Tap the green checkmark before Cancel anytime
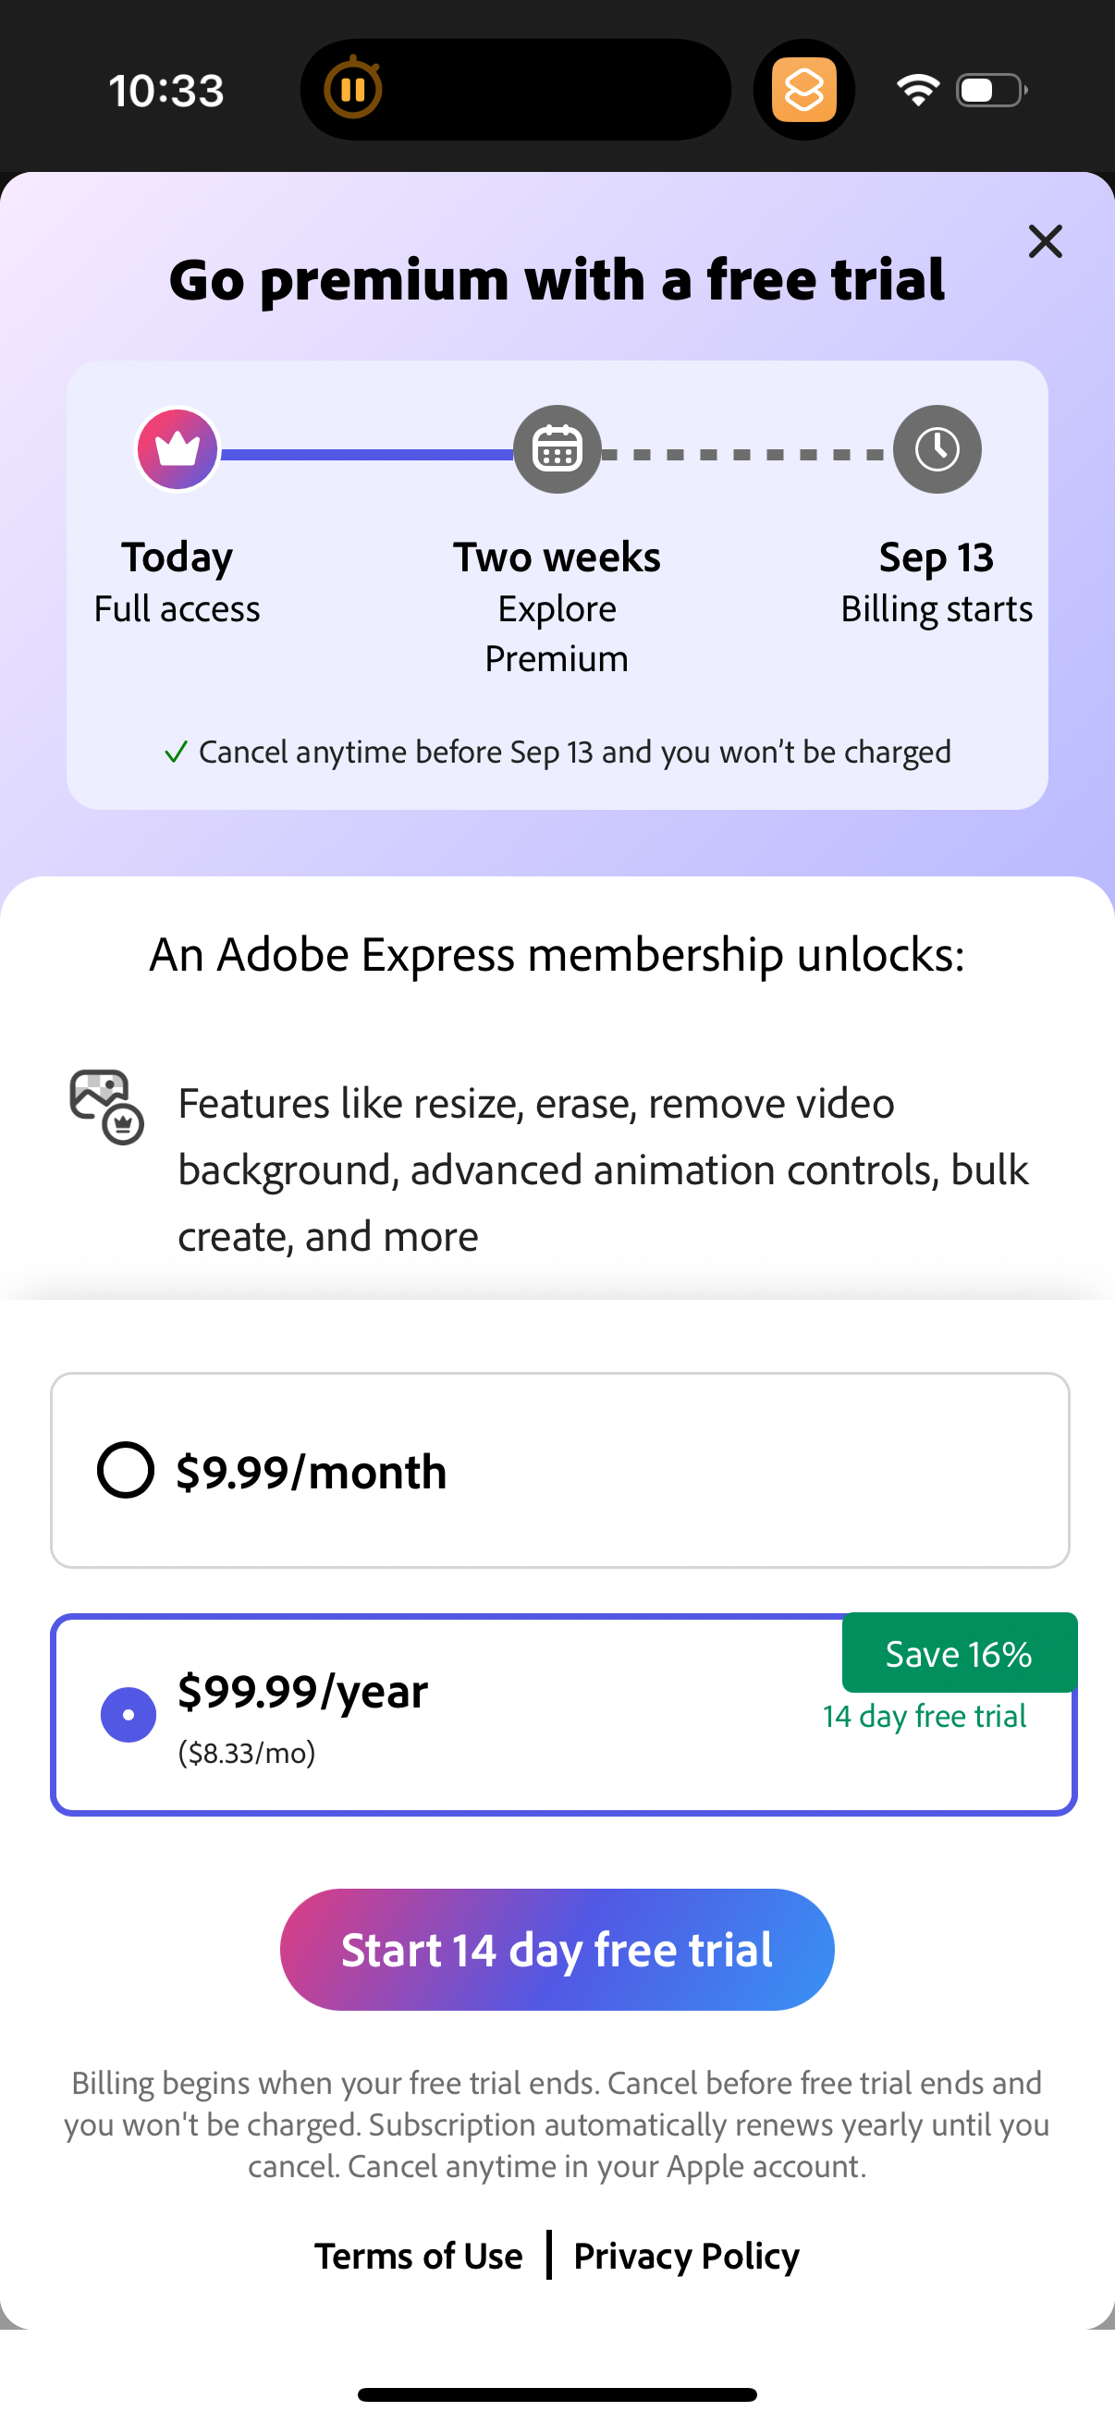 coord(175,752)
